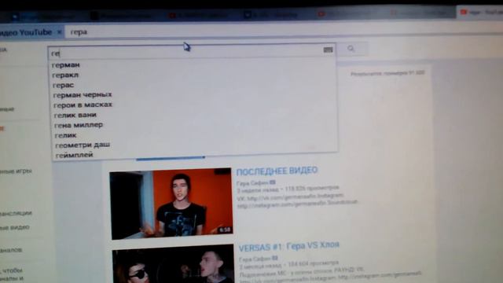Image resolution: width=503 pixels, height=283 pixels.
Task: Choose suggestion герман черных
Action: [83, 95]
